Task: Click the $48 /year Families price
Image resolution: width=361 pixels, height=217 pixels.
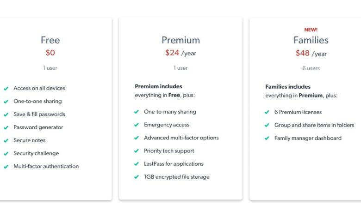Action: [x=311, y=54]
